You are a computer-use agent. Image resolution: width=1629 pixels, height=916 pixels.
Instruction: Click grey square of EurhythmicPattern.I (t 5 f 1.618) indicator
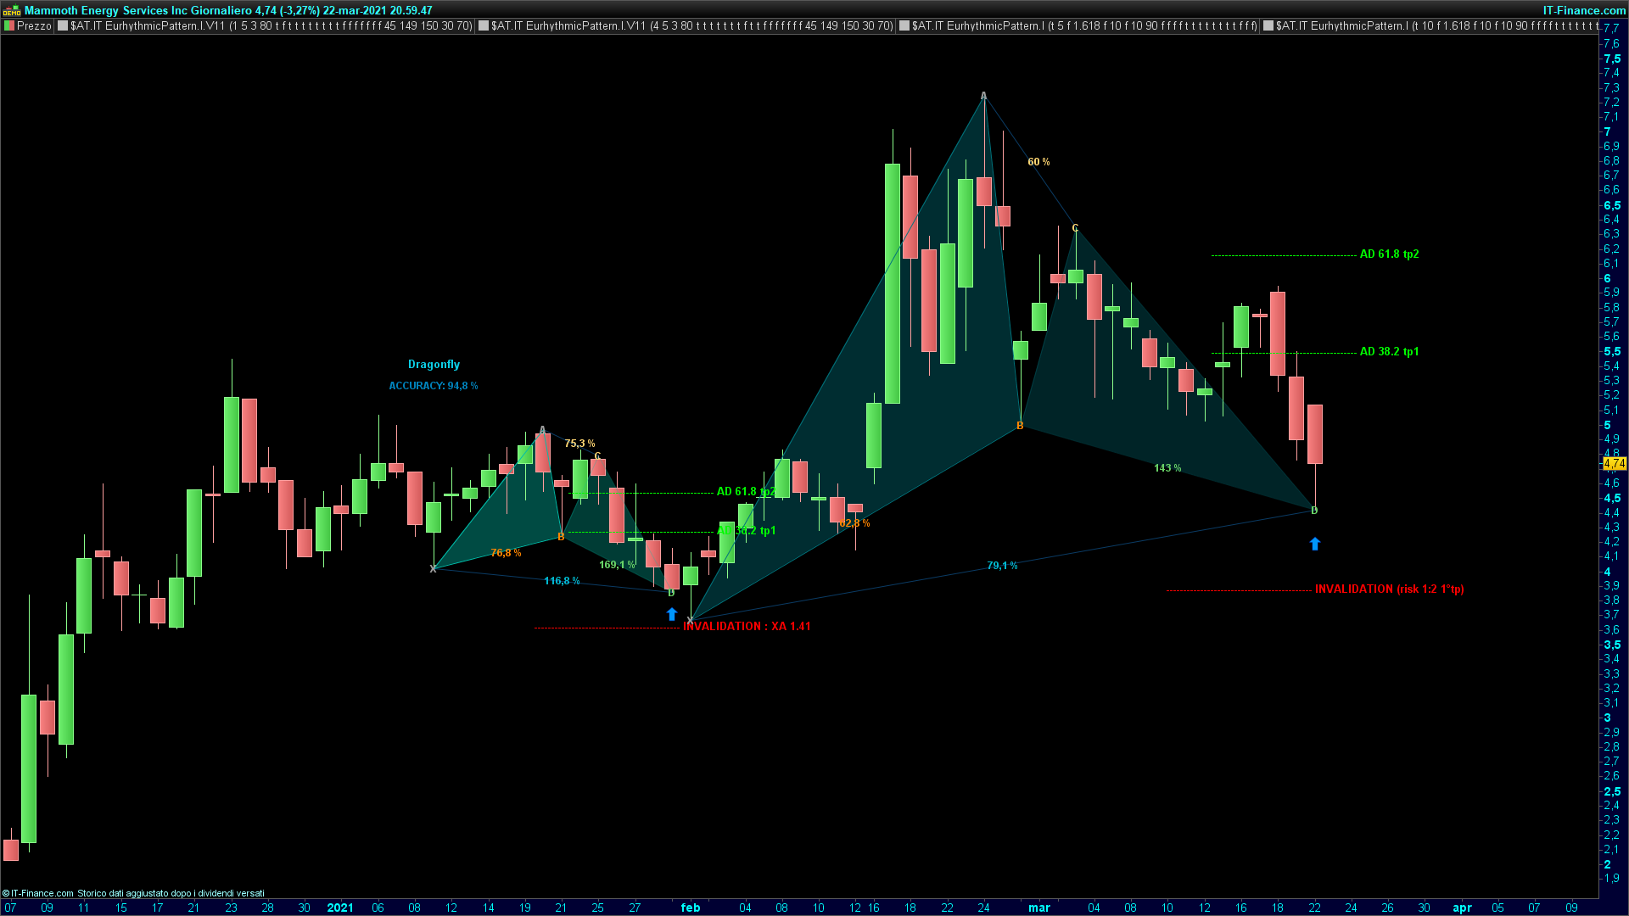click(904, 26)
